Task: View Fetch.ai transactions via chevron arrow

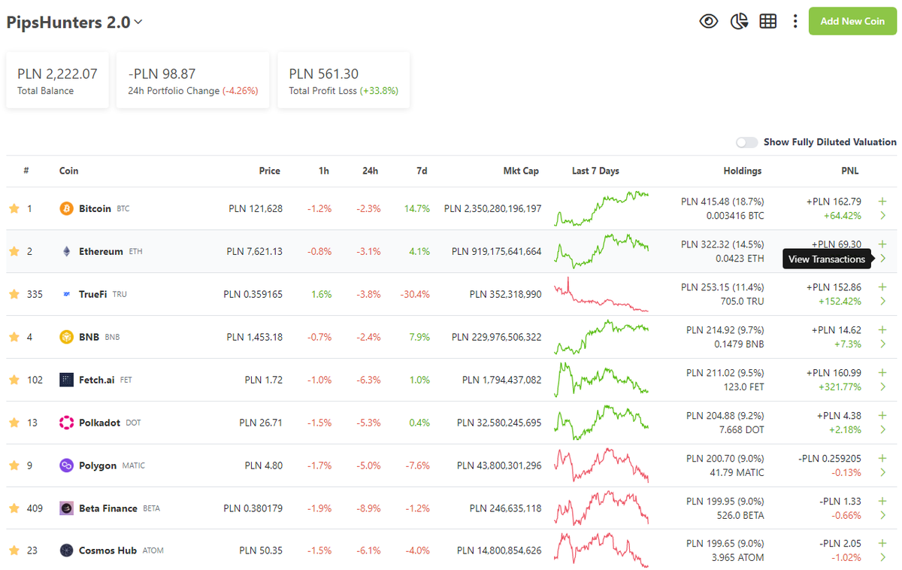Action: (x=883, y=387)
